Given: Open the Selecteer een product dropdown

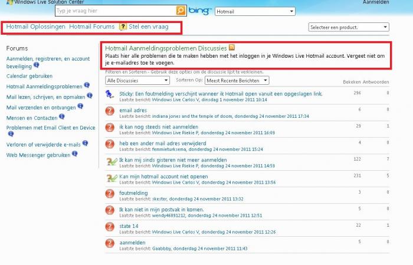Looking at the screenshot, I should click(x=349, y=27).
